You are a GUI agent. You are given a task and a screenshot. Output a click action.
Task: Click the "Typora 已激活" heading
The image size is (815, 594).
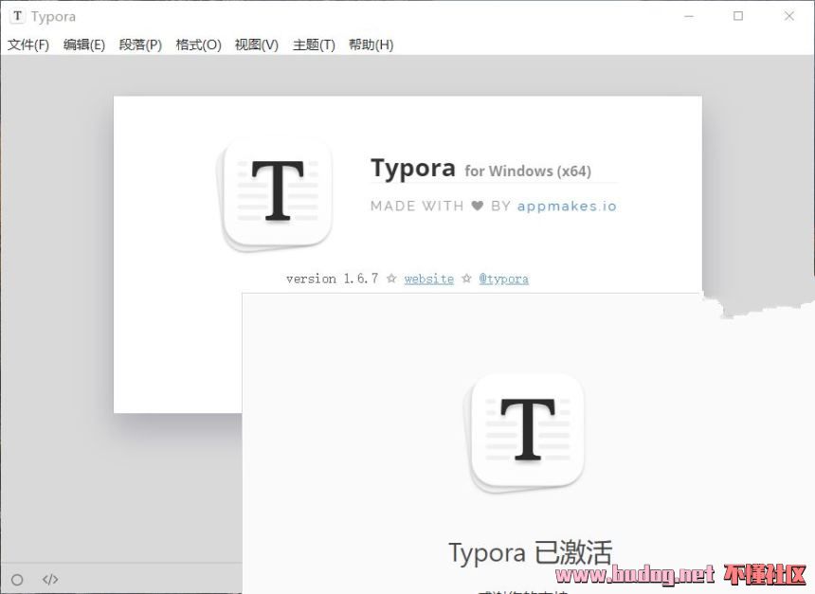pos(530,552)
